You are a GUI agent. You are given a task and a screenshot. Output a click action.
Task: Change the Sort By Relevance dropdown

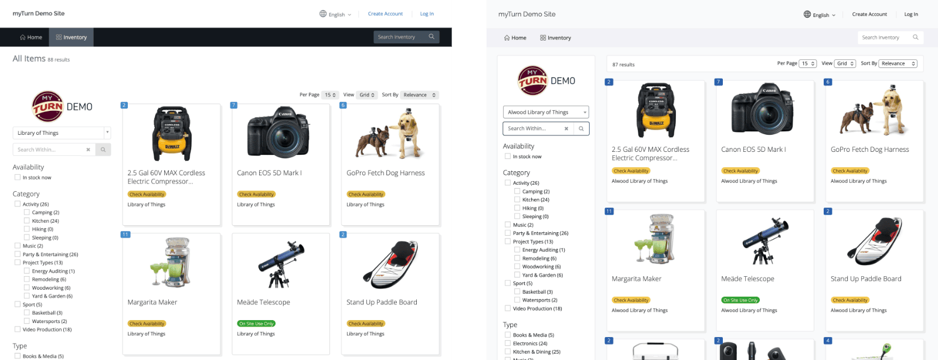point(898,63)
